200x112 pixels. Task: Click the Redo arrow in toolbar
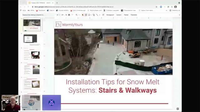click(x=66, y=15)
